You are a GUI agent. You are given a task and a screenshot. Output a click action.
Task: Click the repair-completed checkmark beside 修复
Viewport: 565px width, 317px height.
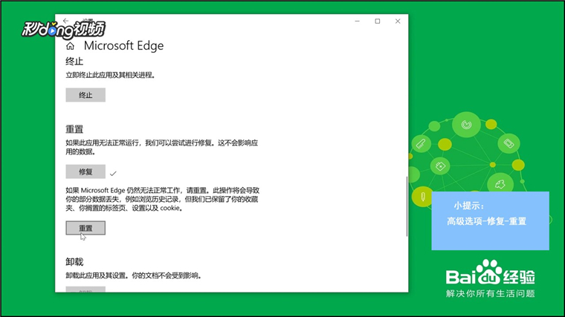(113, 174)
